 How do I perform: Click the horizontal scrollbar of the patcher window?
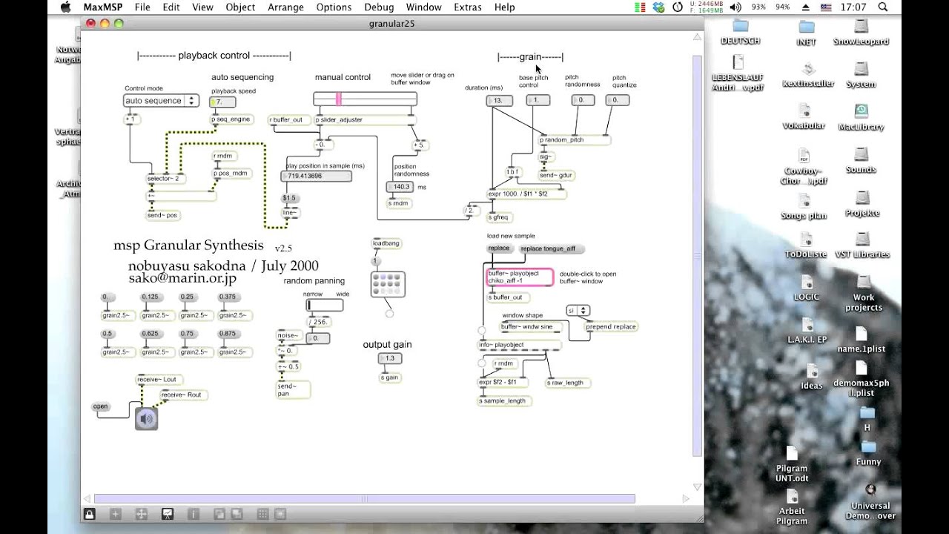coord(364,498)
